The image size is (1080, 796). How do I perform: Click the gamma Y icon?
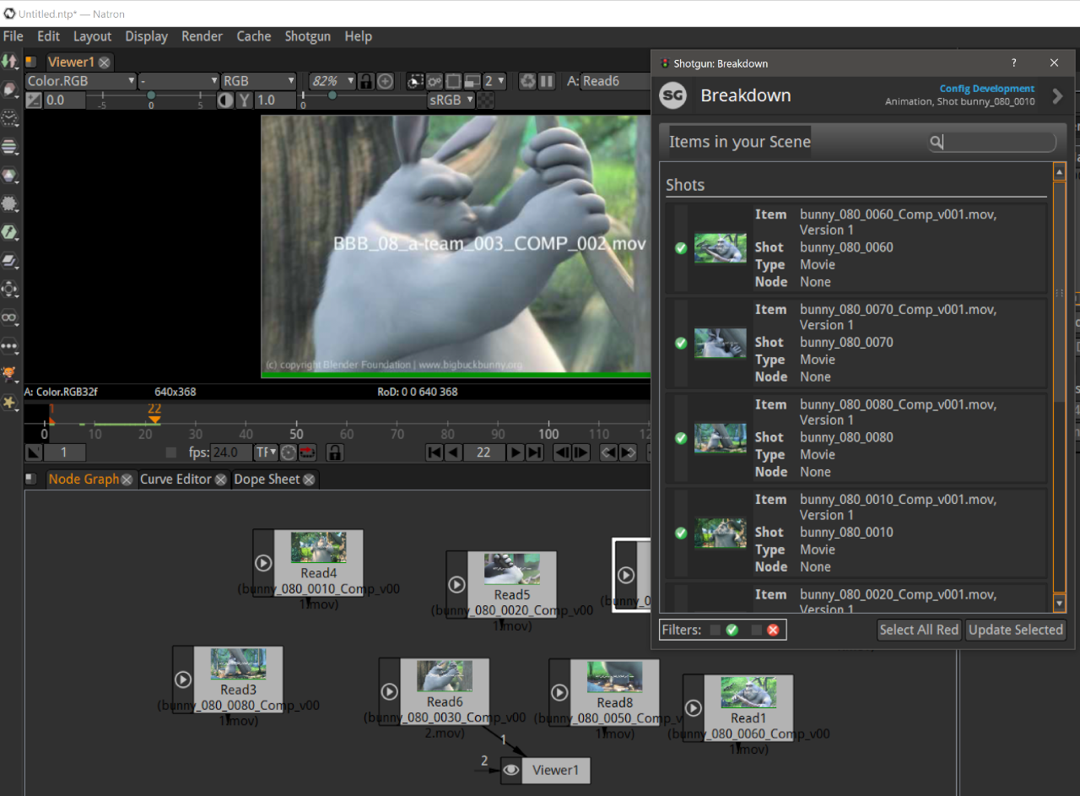coord(244,100)
